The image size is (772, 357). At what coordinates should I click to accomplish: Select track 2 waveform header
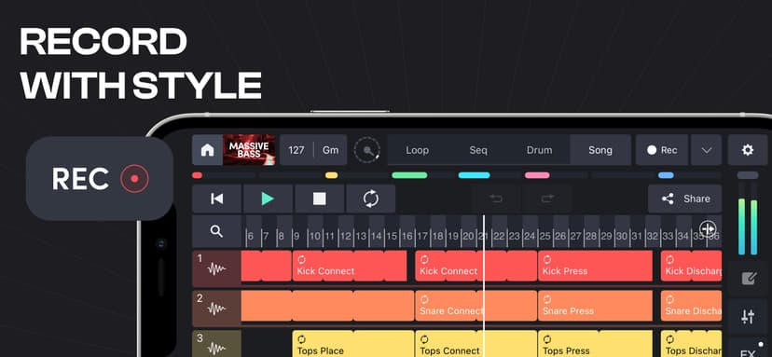(216, 308)
